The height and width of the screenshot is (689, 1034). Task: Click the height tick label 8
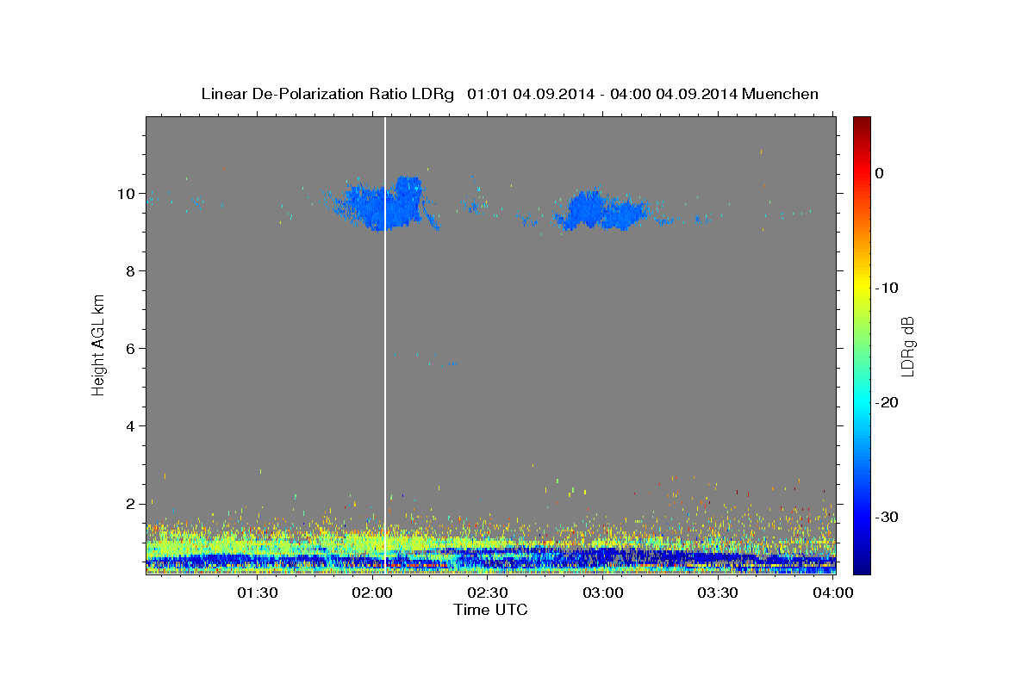(130, 271)
